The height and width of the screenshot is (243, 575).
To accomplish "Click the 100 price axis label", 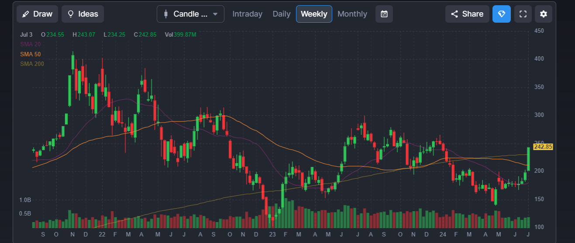I will [x=539, y=227].
